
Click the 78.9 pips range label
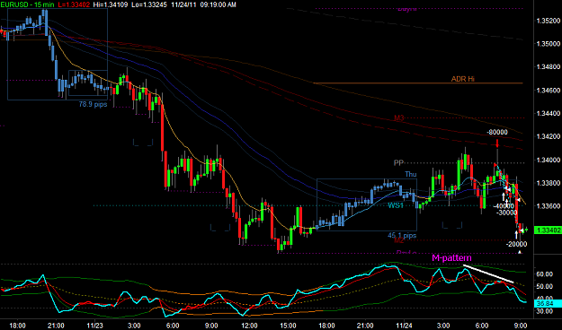(x=93, y=104)
